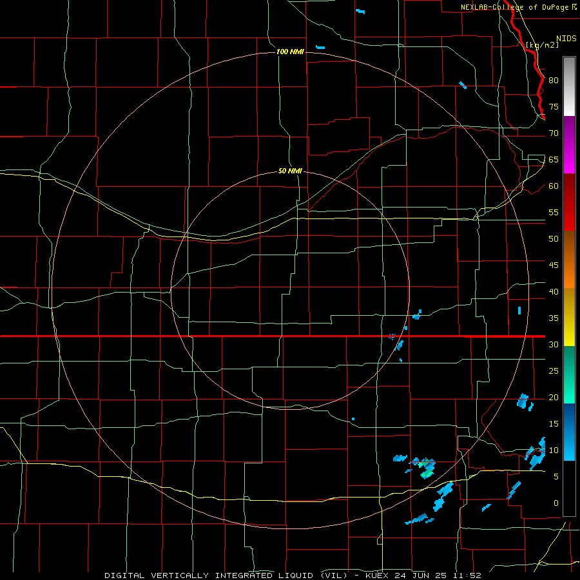Select the 30 value on the color scale

point(554,344)
